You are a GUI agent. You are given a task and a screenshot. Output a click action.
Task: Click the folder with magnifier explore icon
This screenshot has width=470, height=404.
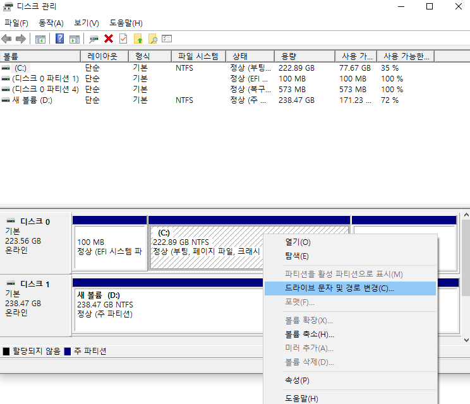(x=153, y=39)
